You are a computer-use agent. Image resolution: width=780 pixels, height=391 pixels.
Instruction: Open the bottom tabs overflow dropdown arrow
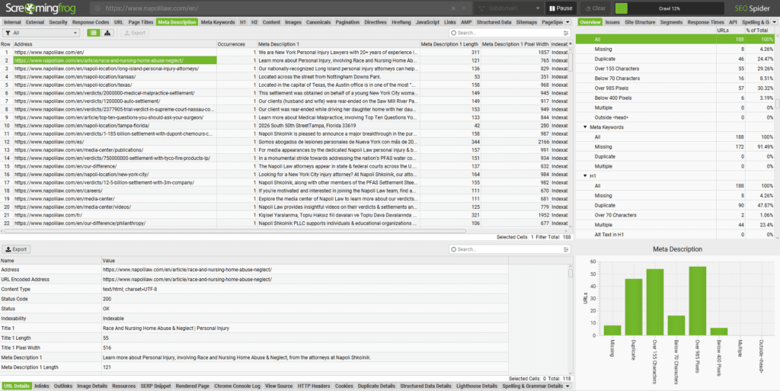[x=567, y=386]
